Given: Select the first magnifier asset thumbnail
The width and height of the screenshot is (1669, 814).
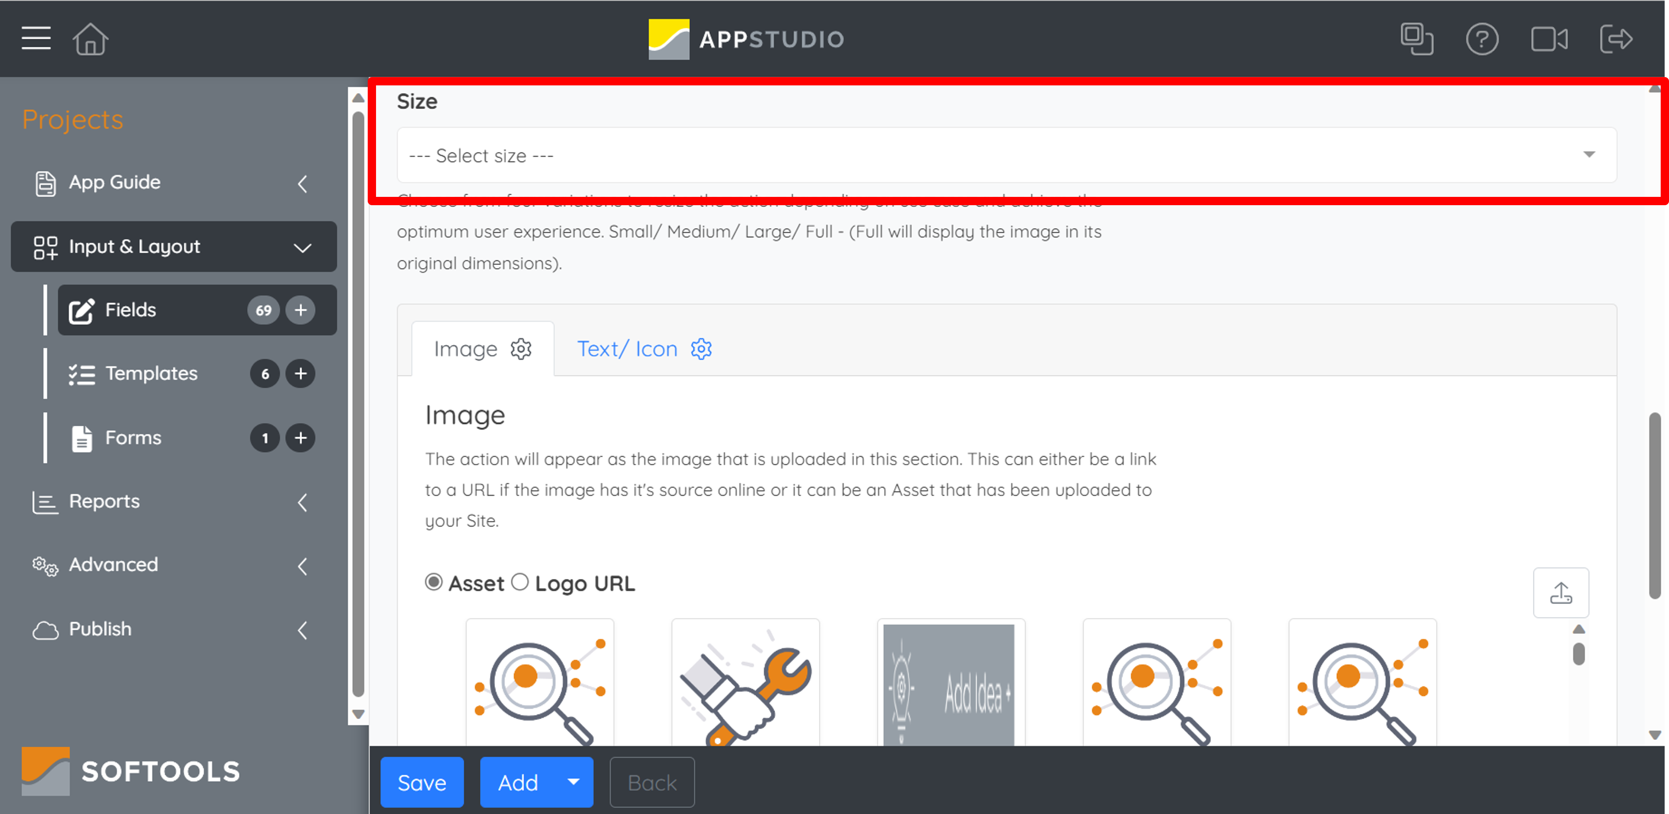Looking at the screenshot, I should (x=540, y=682).
